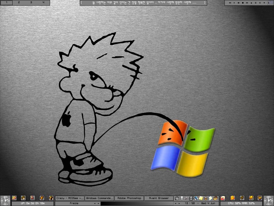The width and height of the screenshot is (274, 206).
Task: Click the stacked windows tray icon
Action: 191,198
